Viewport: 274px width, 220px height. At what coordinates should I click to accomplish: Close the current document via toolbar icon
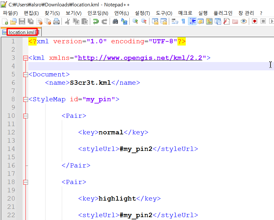click(x=39, y=21)
